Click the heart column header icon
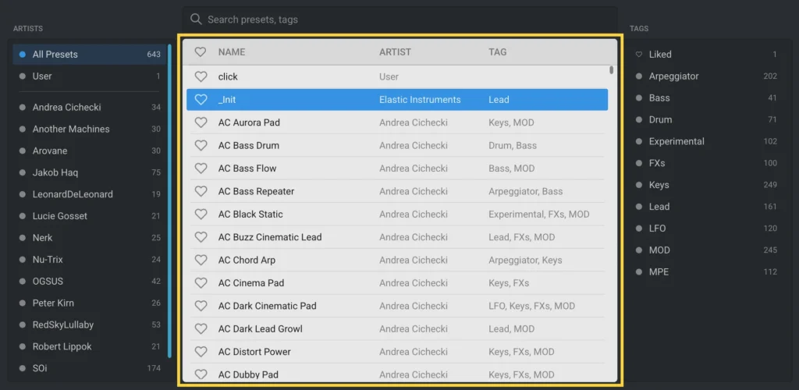The height and width of the screenshot is (390, 799). 201,52
